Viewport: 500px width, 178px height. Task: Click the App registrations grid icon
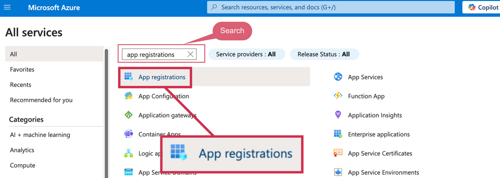coord(128,77)
